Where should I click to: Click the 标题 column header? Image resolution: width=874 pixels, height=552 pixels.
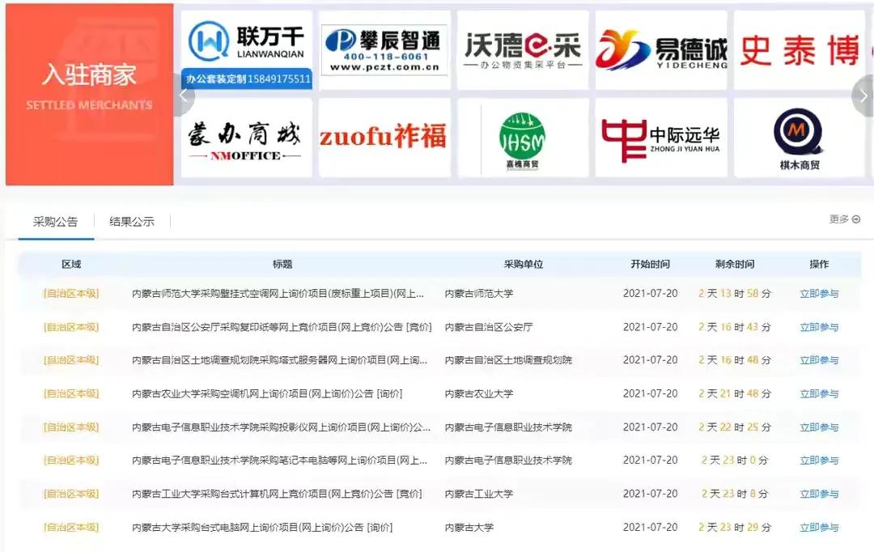[x=282, y=265]
